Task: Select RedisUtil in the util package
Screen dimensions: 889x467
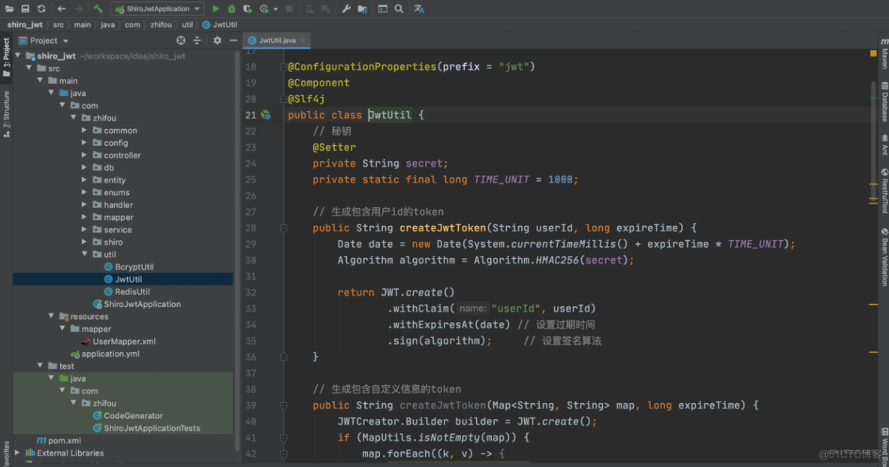Action: [132, 291]
